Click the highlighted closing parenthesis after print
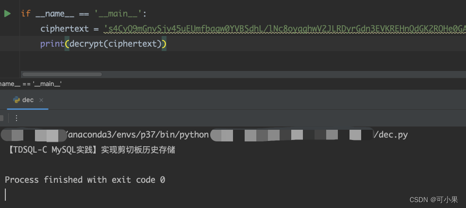 click(x=164, y=44)
